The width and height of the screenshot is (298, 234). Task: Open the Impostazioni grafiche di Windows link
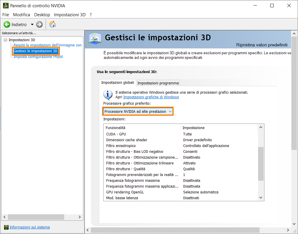click(x=151, y=97)
